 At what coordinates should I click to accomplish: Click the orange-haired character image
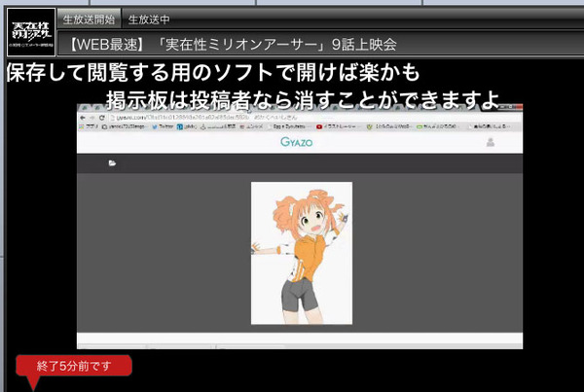pos(302,253)
